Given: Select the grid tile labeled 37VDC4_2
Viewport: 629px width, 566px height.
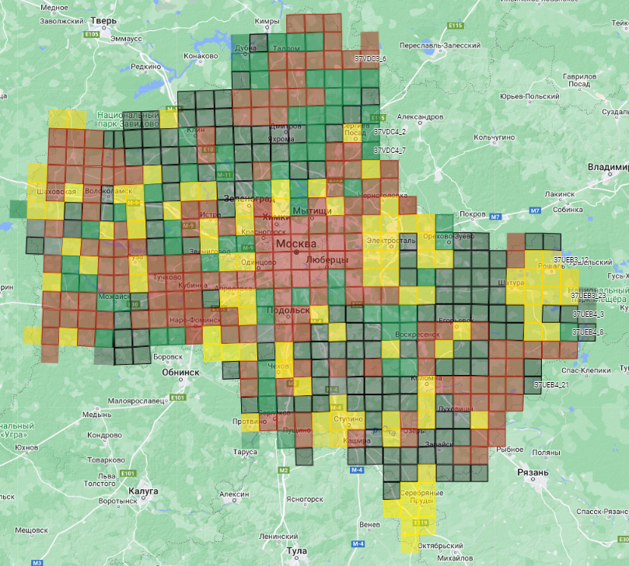Looking at the screenshot, I should pyautogui.click(x=390, y=132).
